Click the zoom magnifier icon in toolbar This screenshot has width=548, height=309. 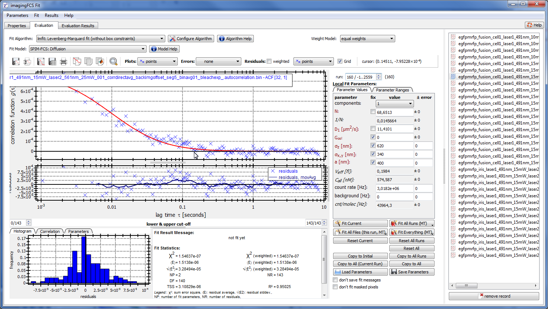[113, 61]
